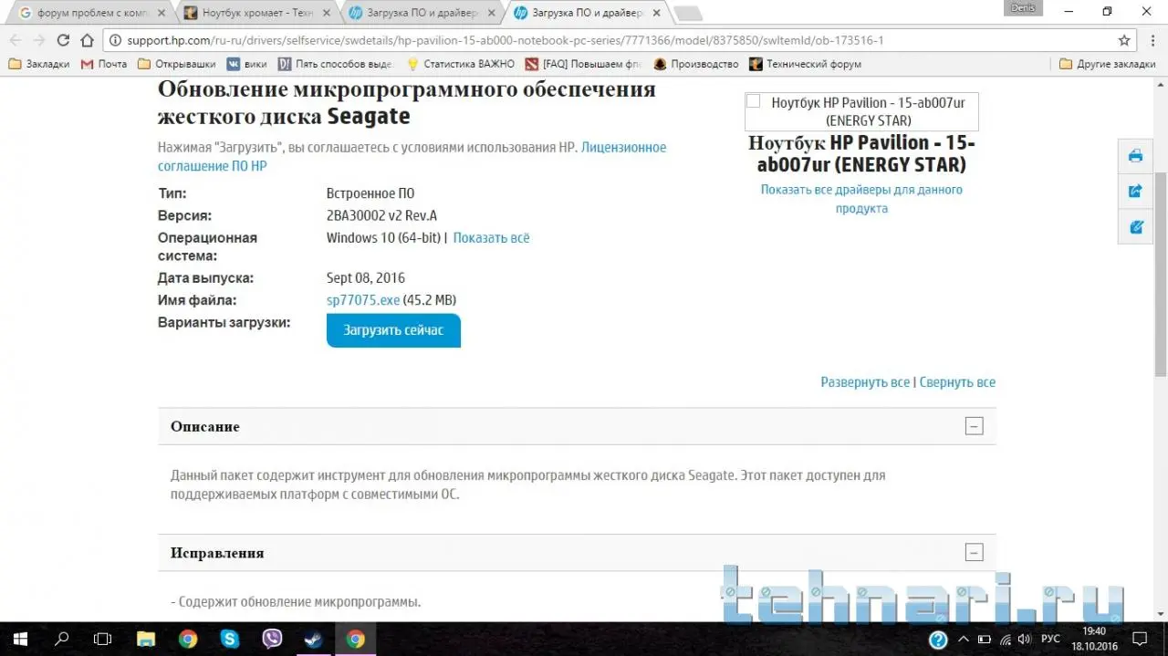The image size is (1168, 656).
Task: Click the Загрузить сейчас button
Action: [393, 330]
